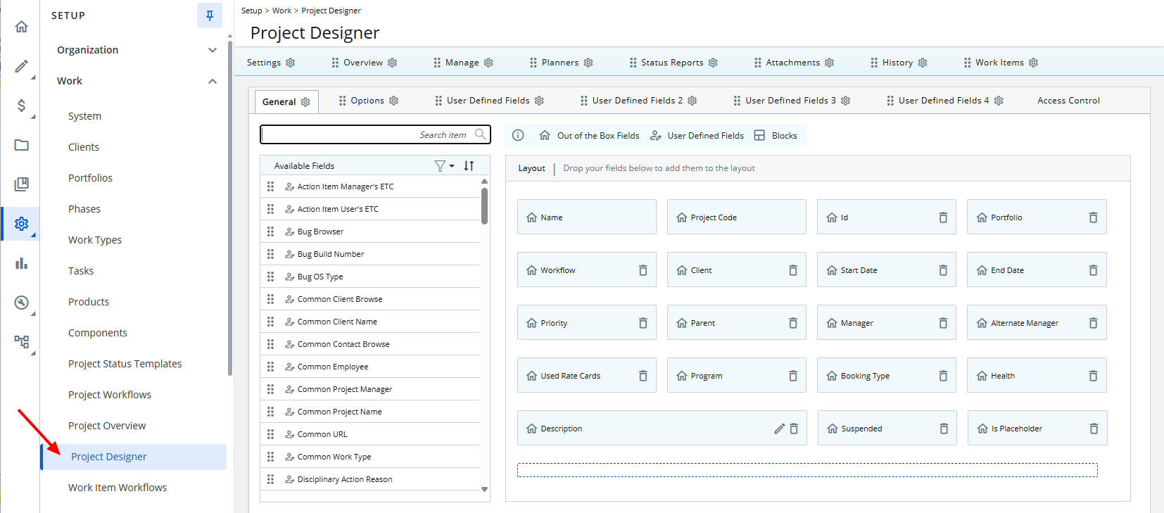Click the Search item input field

pyautogui.click(x=366, y=134)
